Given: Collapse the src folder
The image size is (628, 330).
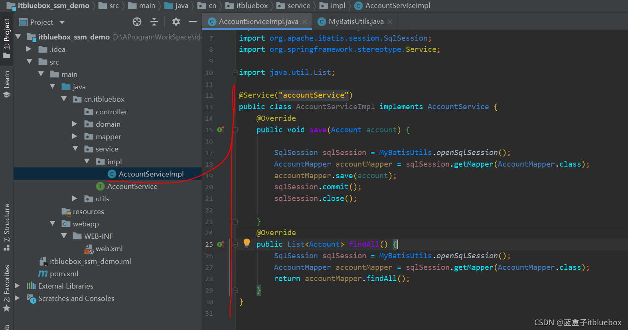Looking at the screenshot, I should (x=30, y=61).
